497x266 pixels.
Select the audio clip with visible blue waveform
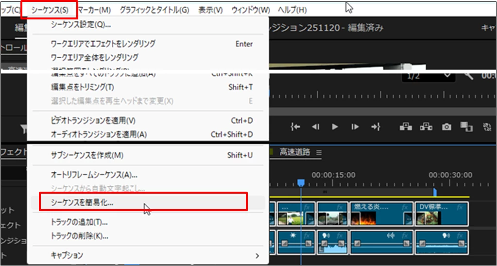click(332, 242)
